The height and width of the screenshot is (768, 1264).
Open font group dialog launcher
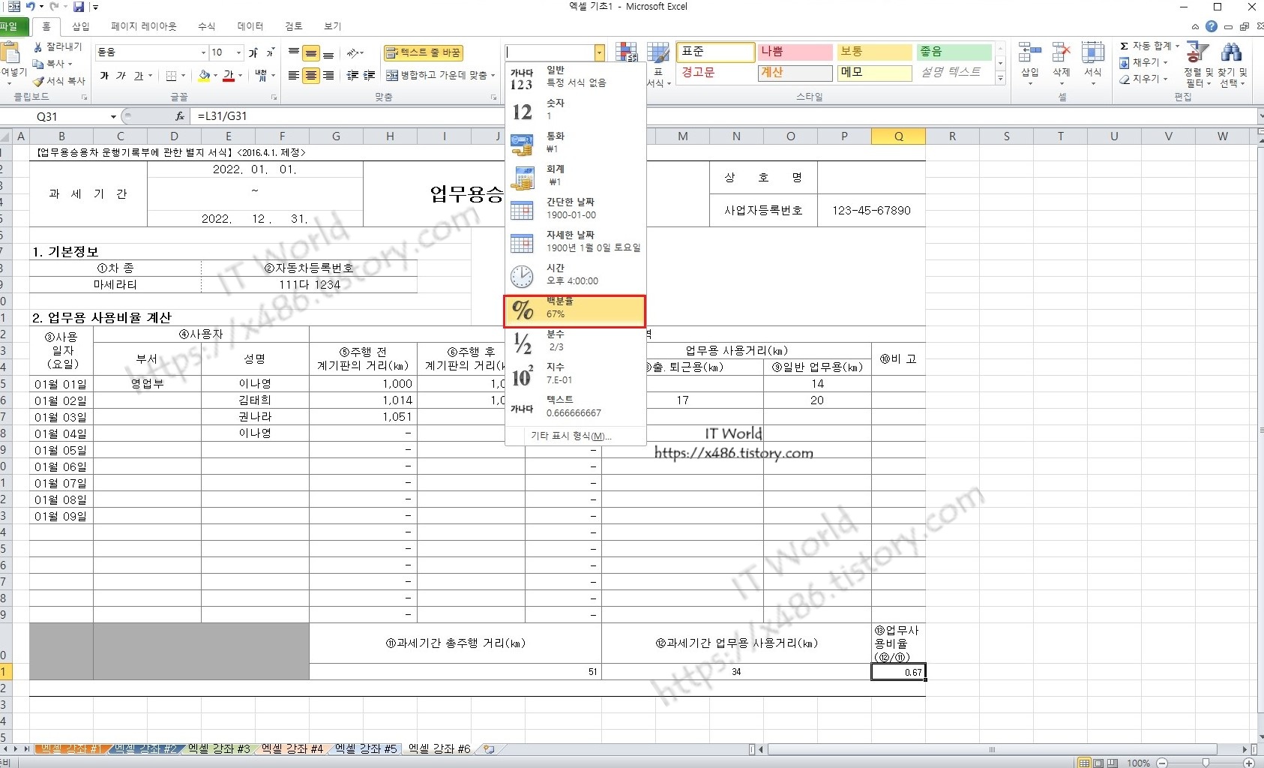coord(274,97)
